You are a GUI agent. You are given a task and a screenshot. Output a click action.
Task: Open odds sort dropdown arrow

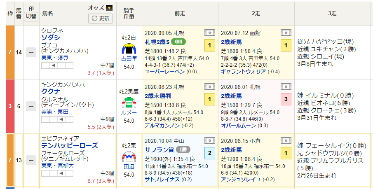109,8
